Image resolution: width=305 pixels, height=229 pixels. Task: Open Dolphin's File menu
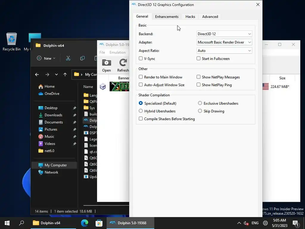pos(102,52)
